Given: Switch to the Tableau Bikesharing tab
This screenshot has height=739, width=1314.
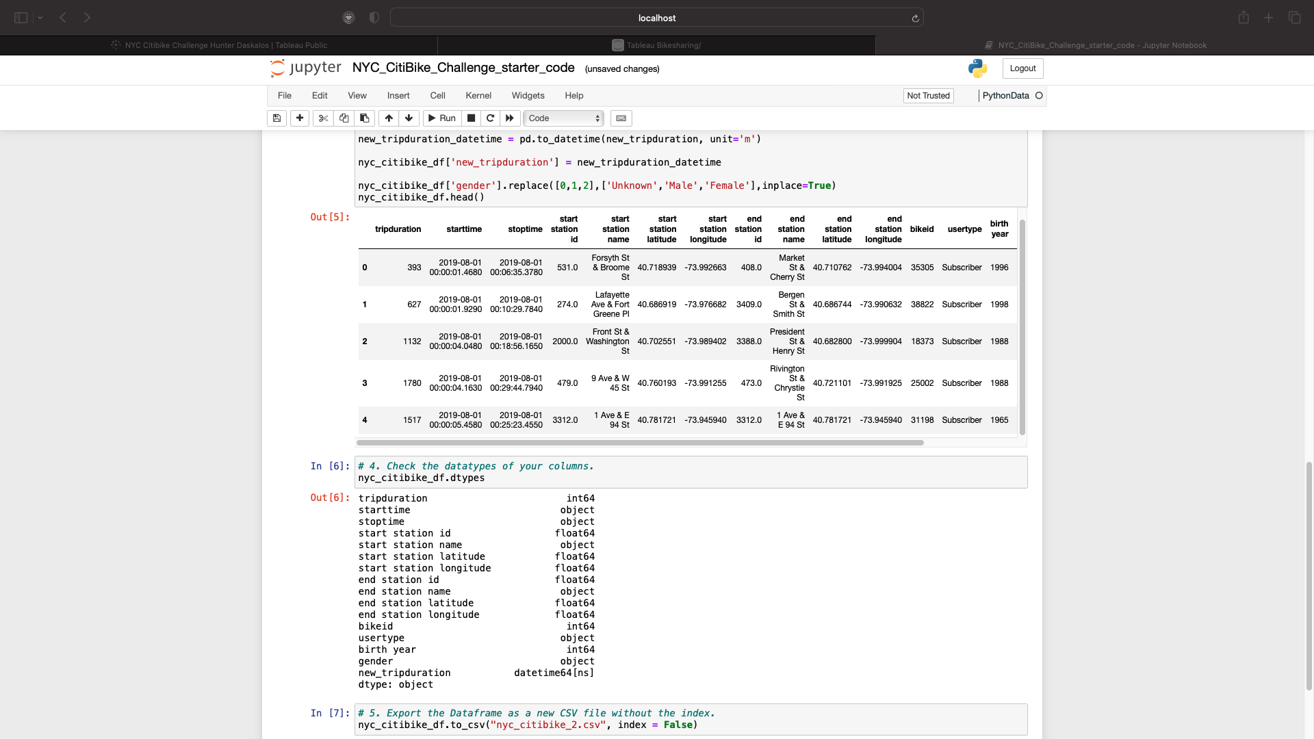Looking at the screenshot, I should (x=656, y=45).
